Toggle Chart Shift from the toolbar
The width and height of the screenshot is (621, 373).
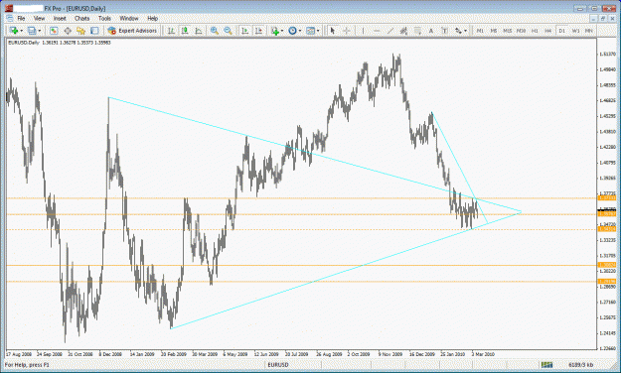(258, 31)
